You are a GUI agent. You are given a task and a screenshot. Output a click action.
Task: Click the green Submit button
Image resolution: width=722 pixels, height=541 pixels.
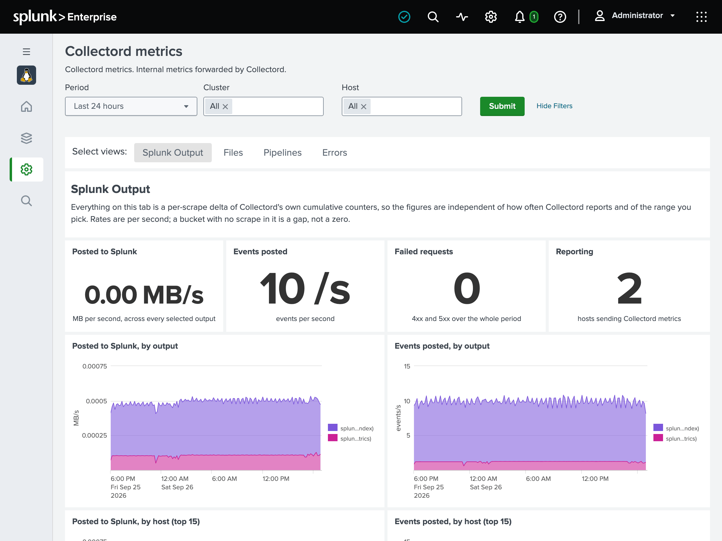(x=502, y=106)
